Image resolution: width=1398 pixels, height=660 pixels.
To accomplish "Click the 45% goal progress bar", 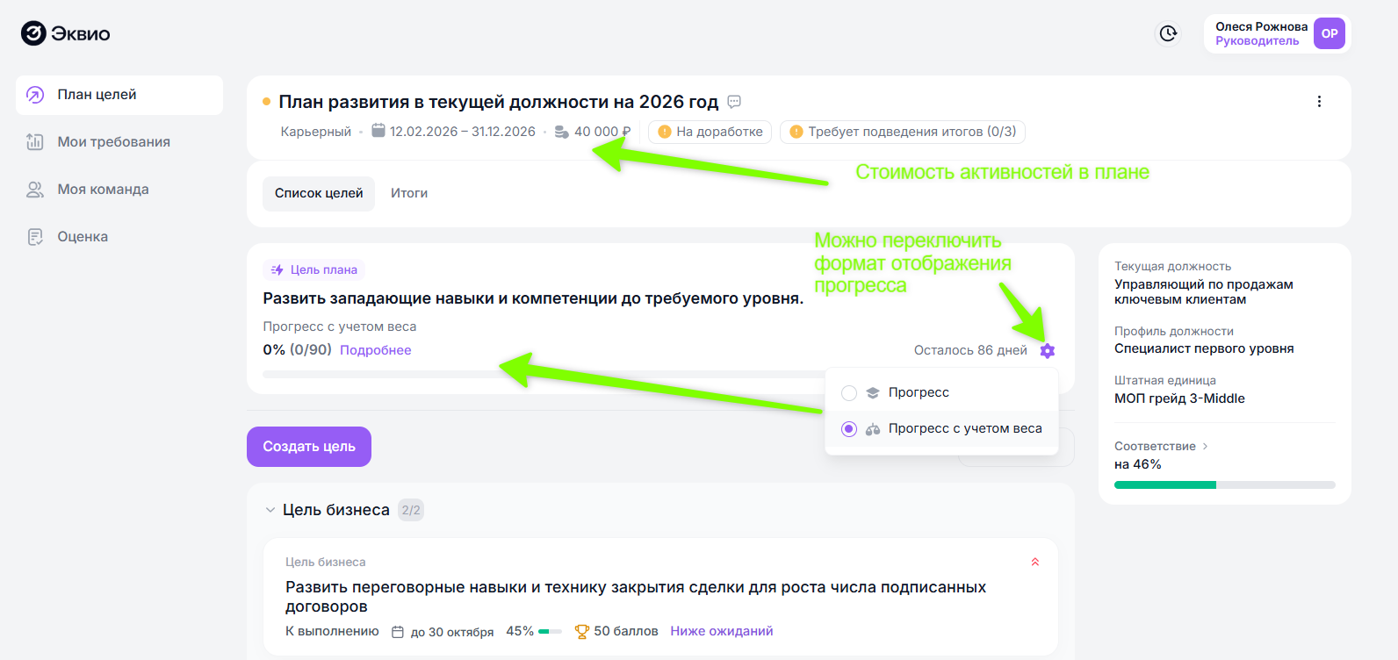I will 550,631.
